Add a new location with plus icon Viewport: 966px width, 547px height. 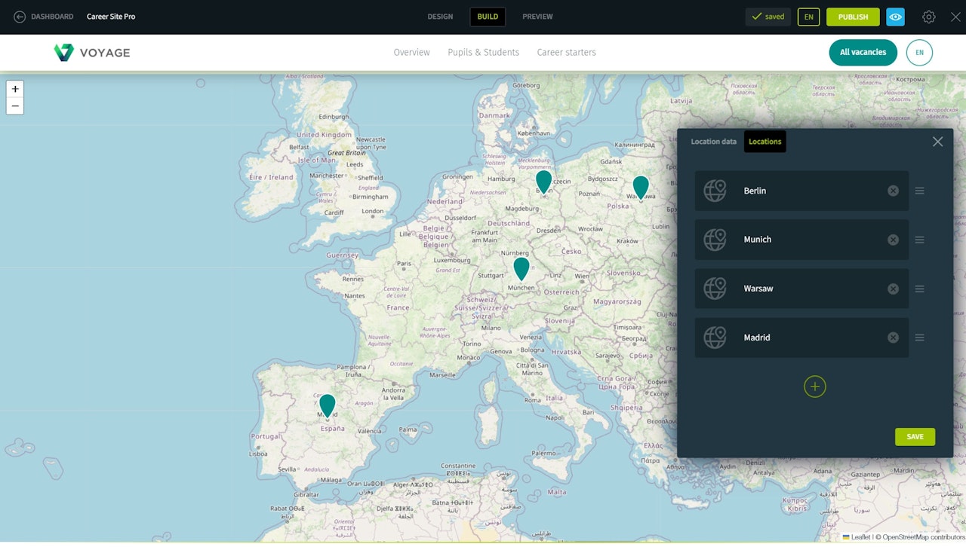(x=814, y=387)
